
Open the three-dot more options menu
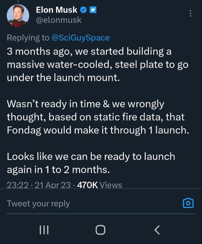pyautogui.click(x=191, y=14)
